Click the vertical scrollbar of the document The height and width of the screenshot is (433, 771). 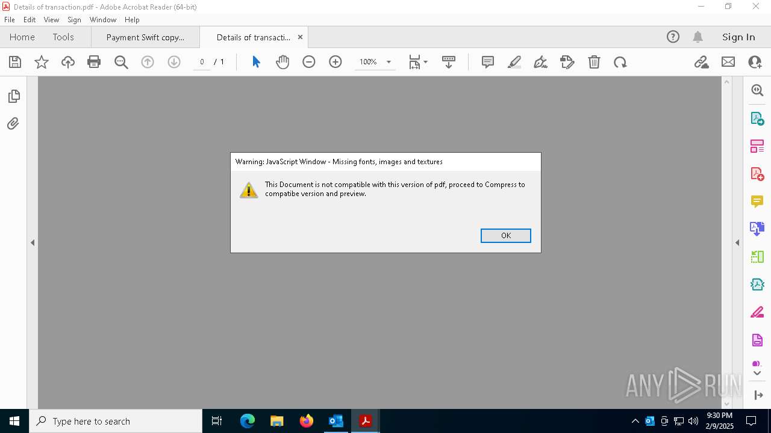click(x=726, y=243)
